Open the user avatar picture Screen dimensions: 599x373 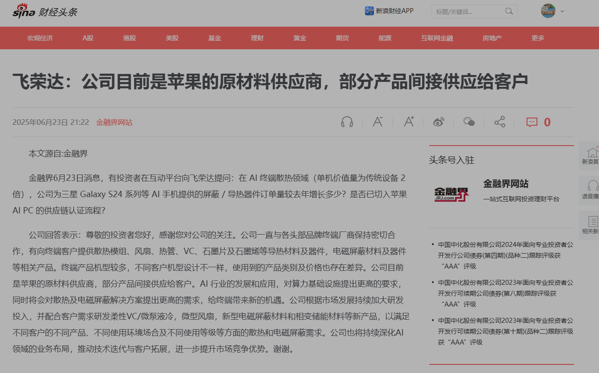tap(548, 11)
